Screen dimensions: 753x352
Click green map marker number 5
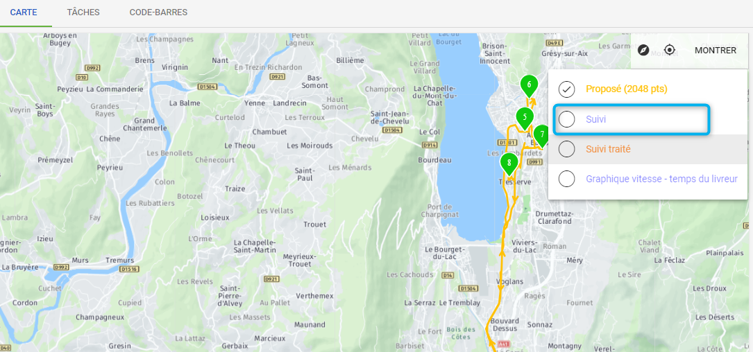pyautogui.click(x=525, y=118)
